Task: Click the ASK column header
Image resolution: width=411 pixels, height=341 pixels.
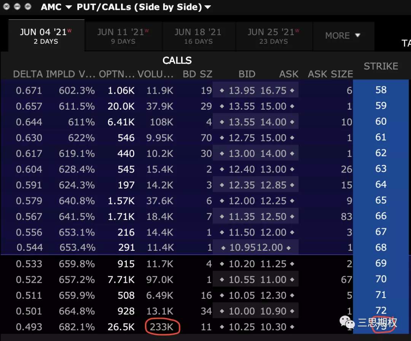Action: (x=289, y=74)
